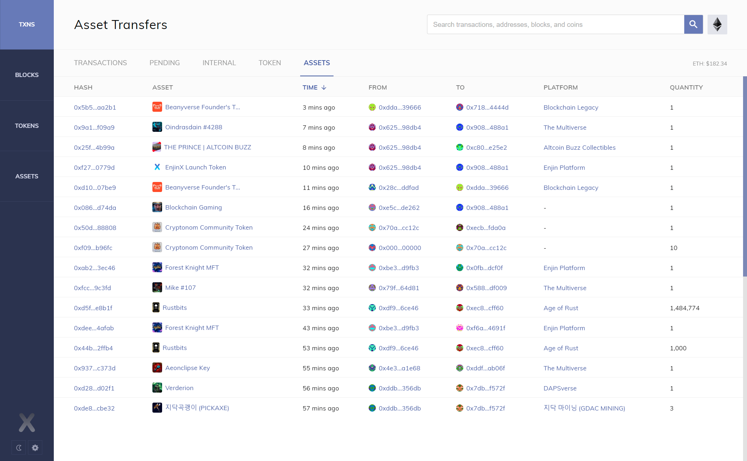
Task: Click the HASH column header
Action: (x=83, y=87)
